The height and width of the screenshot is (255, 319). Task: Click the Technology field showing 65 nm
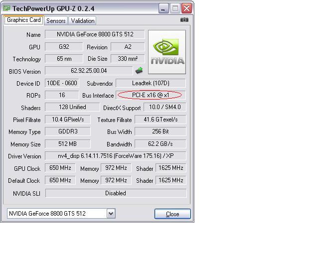click(x=64, y=59)
